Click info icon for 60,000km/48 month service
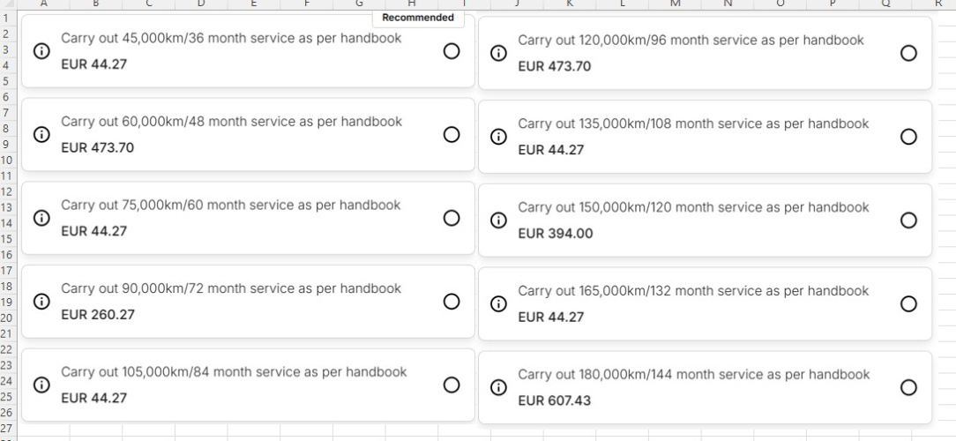956x441 pixels. pos(41,134)
